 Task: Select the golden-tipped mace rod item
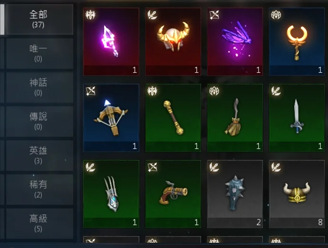coord(173,118)
